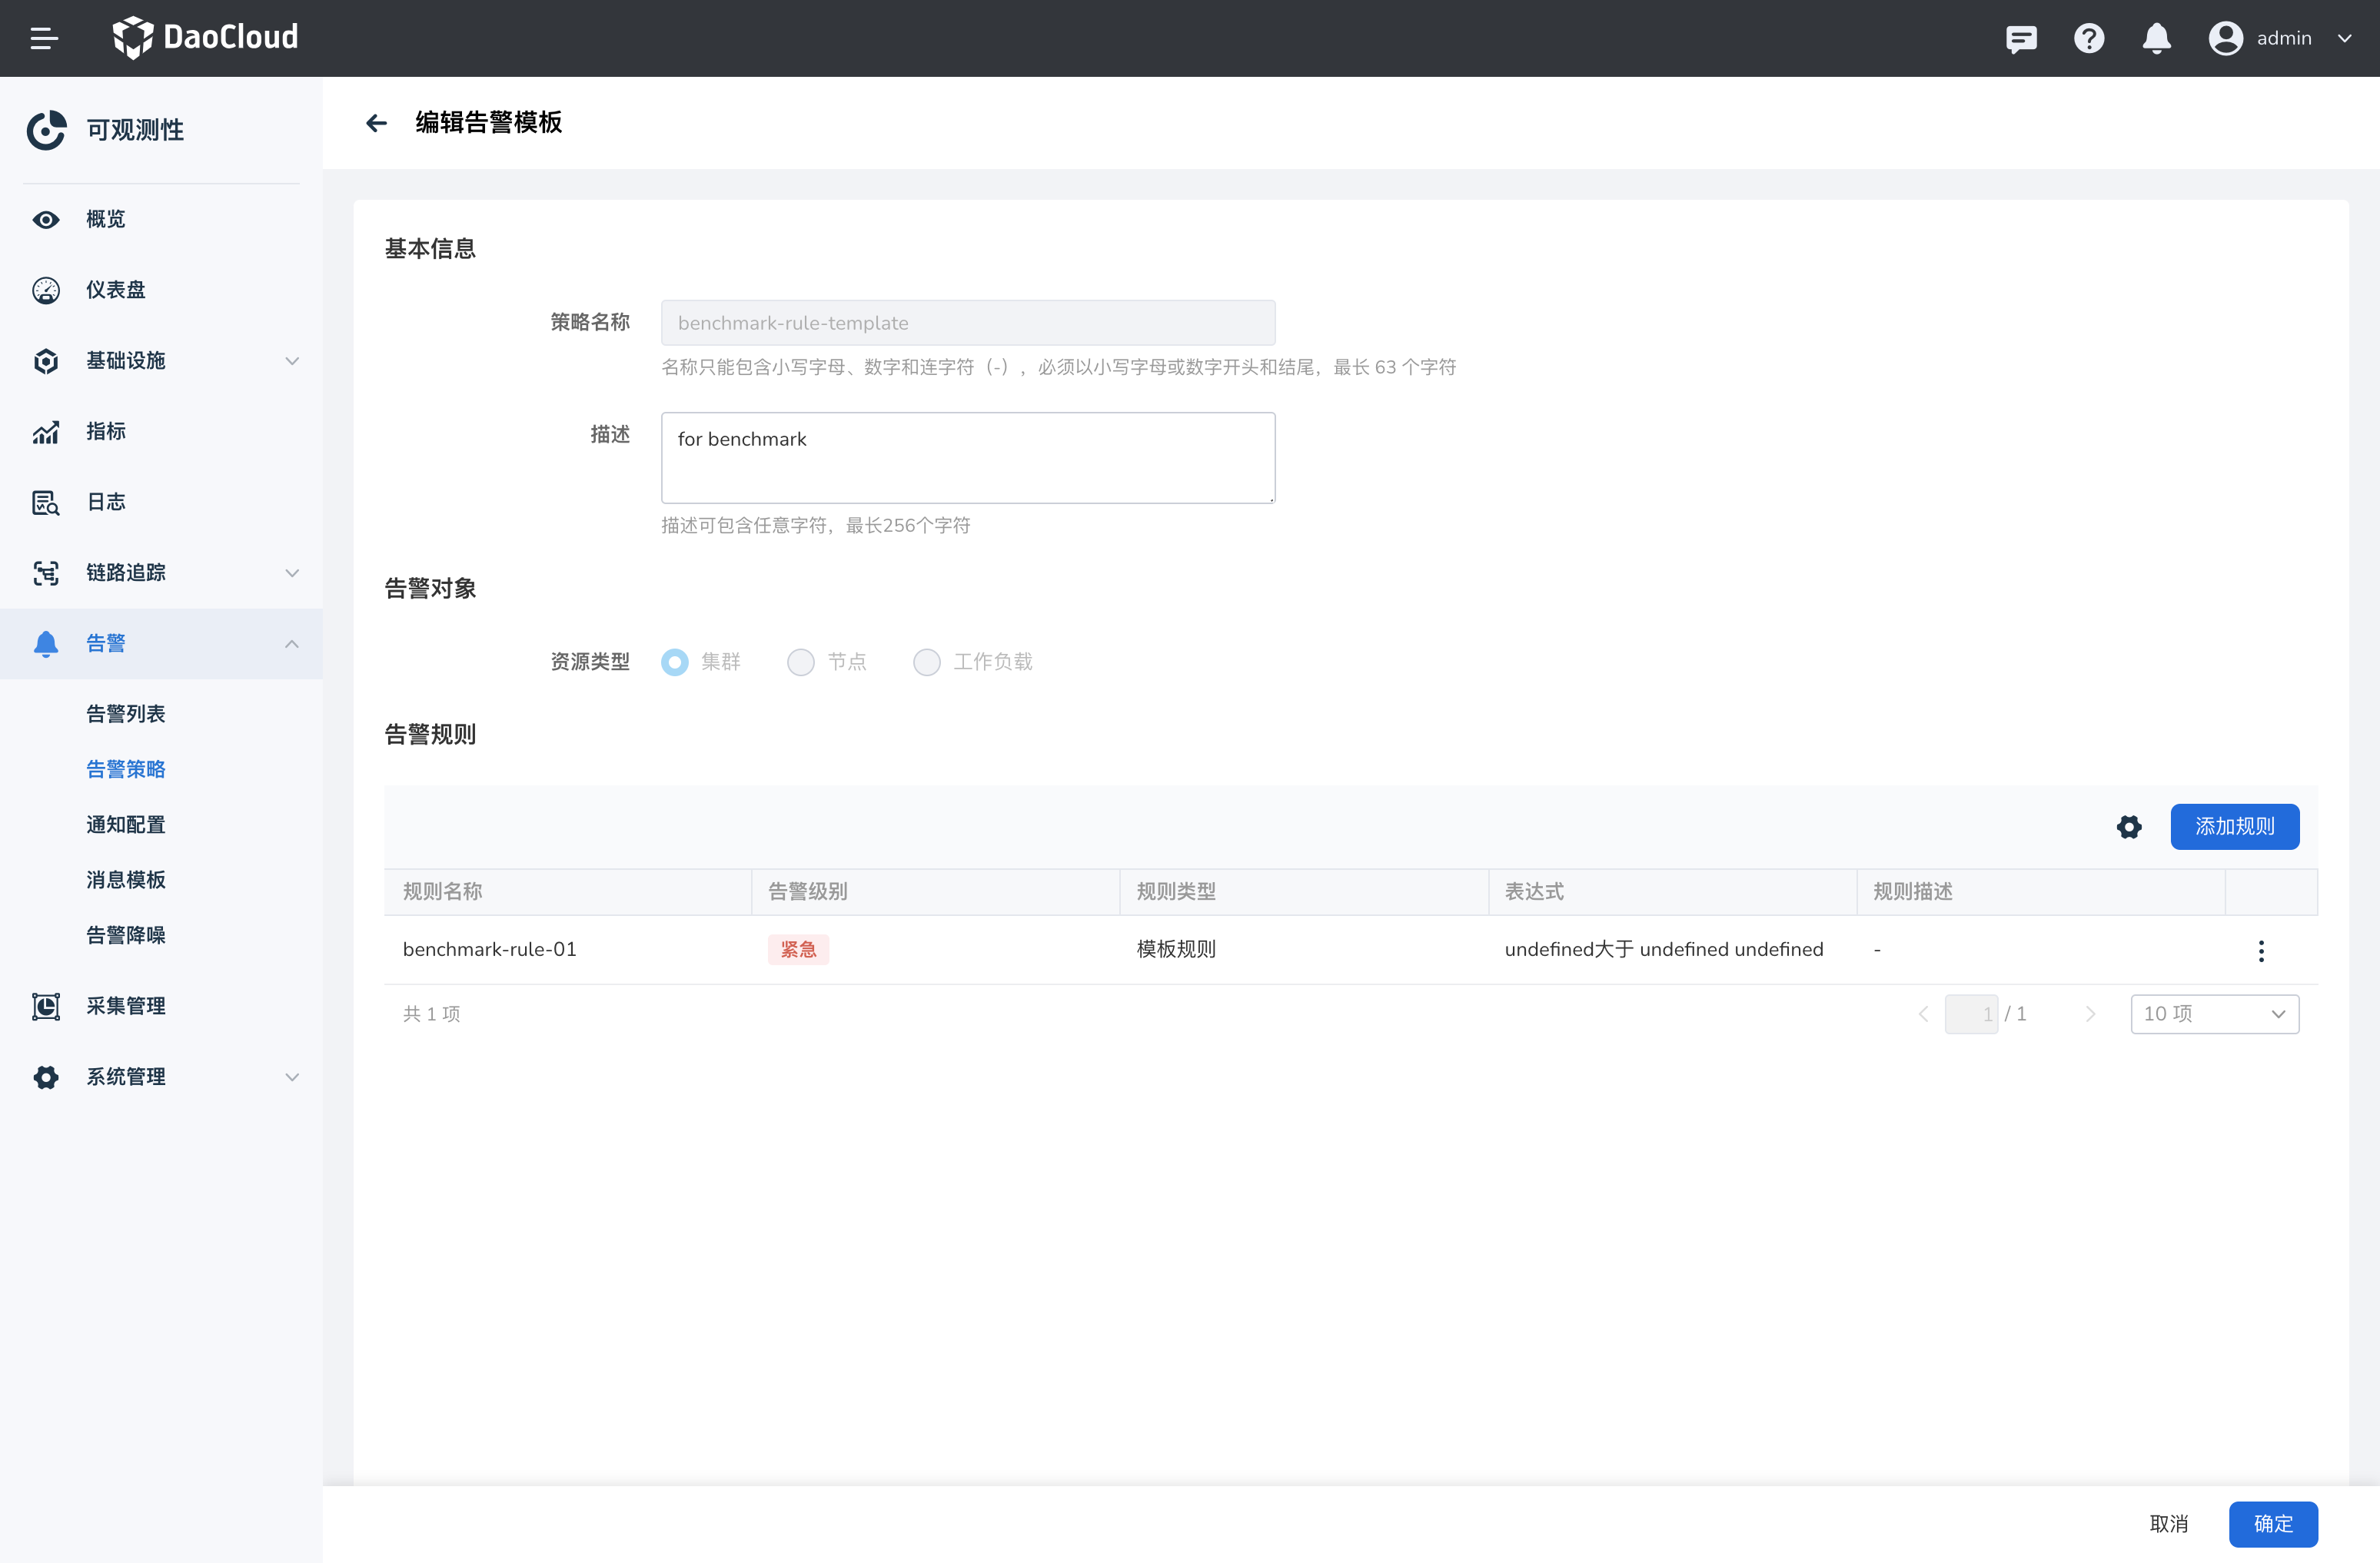Click the hamburger menu icon
The height and width of the screenshot is (1563, 2380).
tap(43, 39)
